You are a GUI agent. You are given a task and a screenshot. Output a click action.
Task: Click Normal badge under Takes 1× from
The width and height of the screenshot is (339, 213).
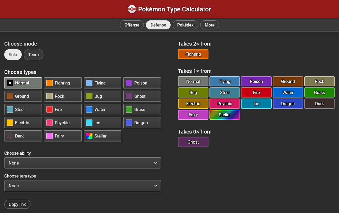click(193, 81)
